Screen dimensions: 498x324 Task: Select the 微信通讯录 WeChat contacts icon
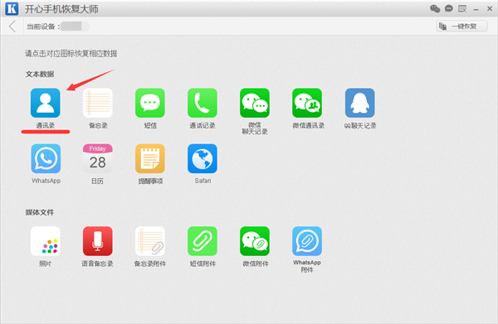(307, 103)
